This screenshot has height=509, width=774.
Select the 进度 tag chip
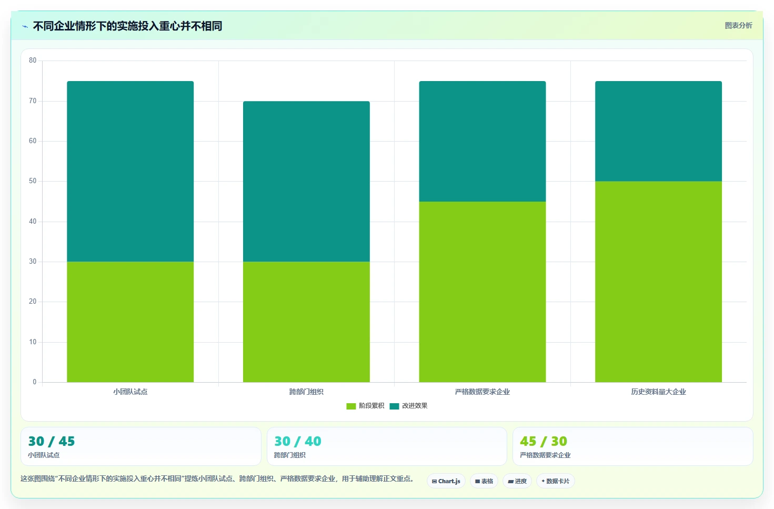tap(517, 481)
